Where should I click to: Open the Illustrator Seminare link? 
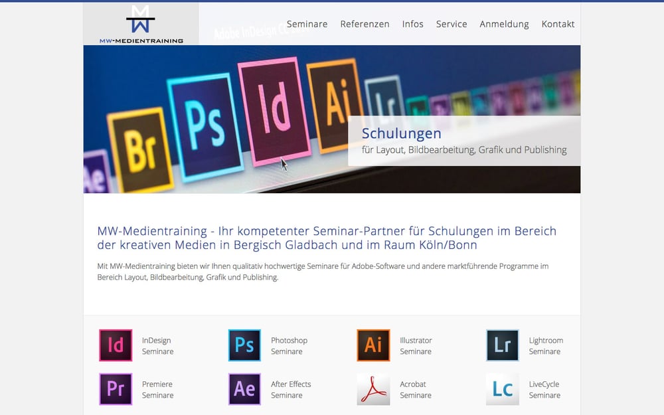tap(416, 345)
